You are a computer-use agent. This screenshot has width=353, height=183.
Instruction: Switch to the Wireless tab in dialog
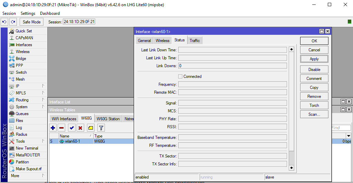(x=163, y=41)
